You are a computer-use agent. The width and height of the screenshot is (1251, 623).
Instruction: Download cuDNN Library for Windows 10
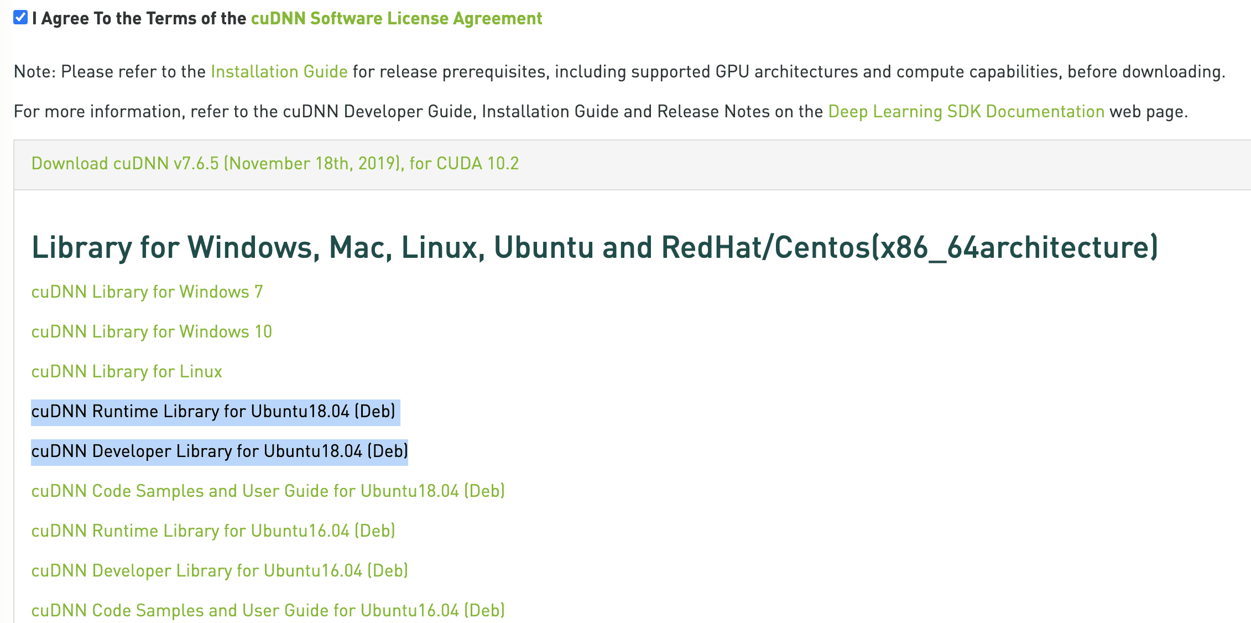[152, 332]
